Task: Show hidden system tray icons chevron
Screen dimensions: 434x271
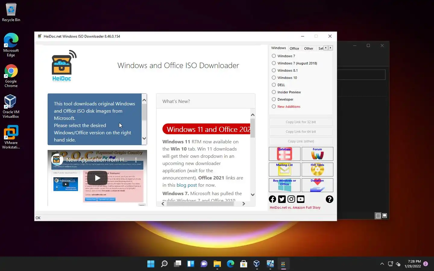Action: pyautogui.click(x=382, y=264)
